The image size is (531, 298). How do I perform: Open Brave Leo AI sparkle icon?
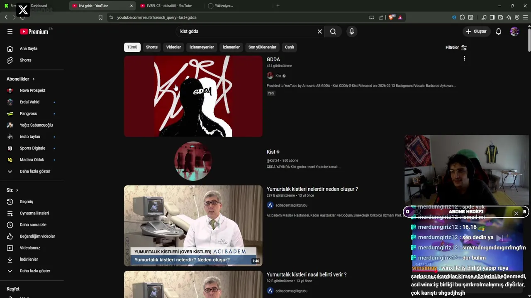click(509, 17)
